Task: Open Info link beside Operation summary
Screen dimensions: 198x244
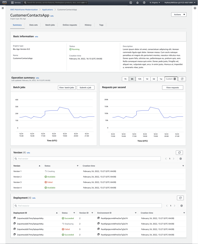Action: (38, 78)
